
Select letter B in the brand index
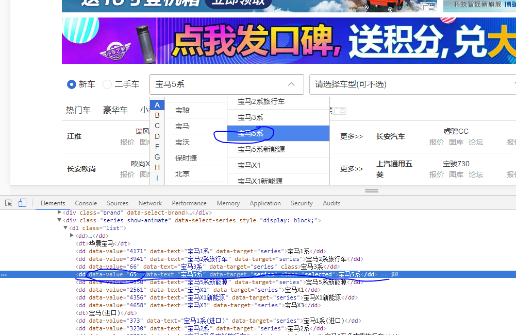click(x=157, y=115)
